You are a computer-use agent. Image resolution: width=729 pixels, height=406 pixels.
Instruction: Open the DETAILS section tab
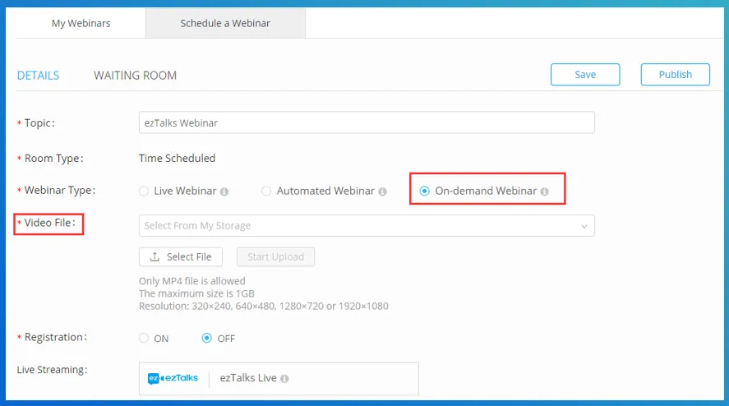[x=38, y=76]
